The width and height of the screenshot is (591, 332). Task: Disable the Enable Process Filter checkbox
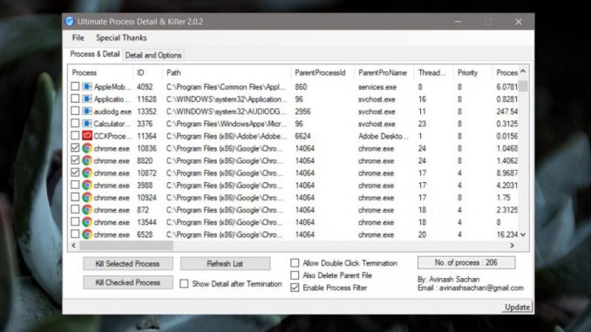click(295, 288)
